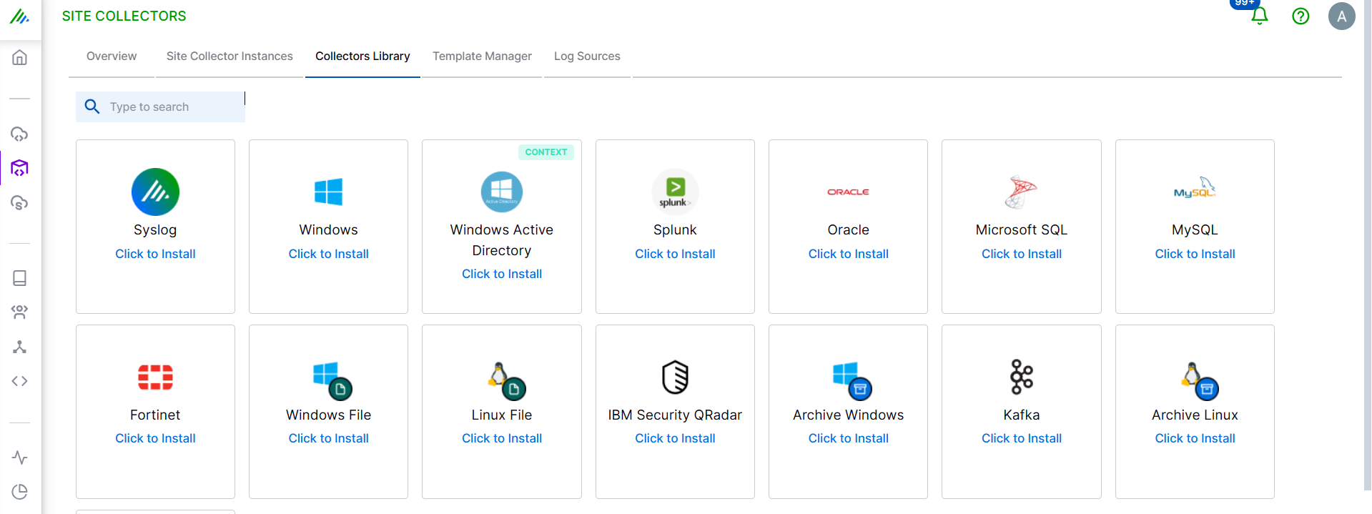The height and width of the screenshot is (514, 1372).
Task: Select the Syslog collector icon
Action: coord(155,192)
